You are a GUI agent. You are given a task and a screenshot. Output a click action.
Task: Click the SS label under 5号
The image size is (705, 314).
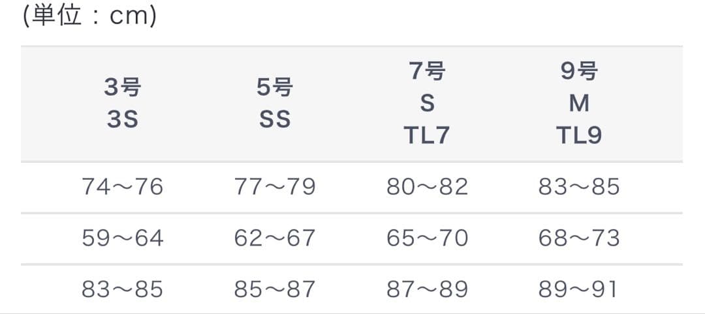(x=275, y=120)
